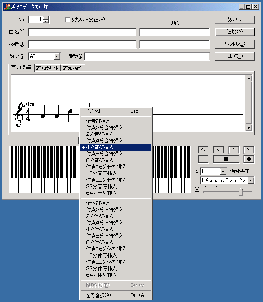
Task: Click the record circle button
Action: (x=249, y=159)
